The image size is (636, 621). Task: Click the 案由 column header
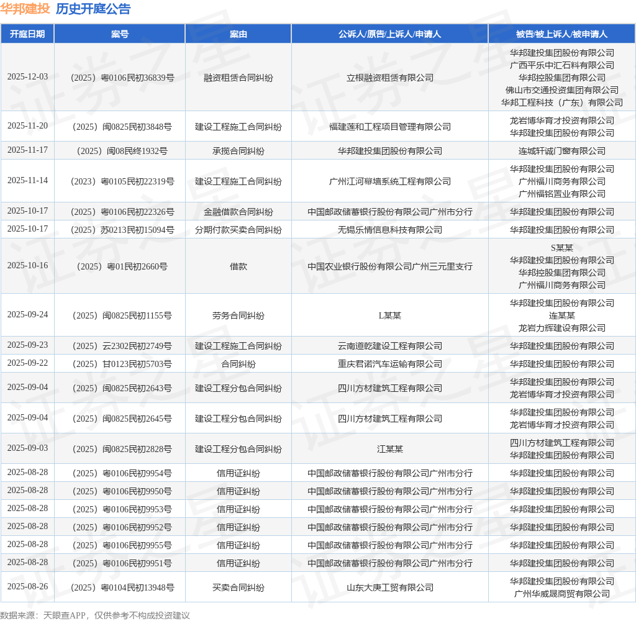(238, 34)
